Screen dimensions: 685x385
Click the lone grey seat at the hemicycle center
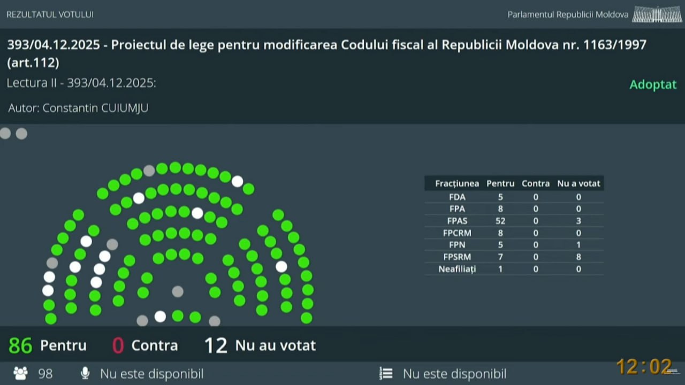click(178, 291)
